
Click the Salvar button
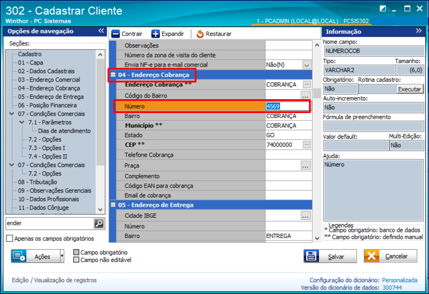coord(330,256)
